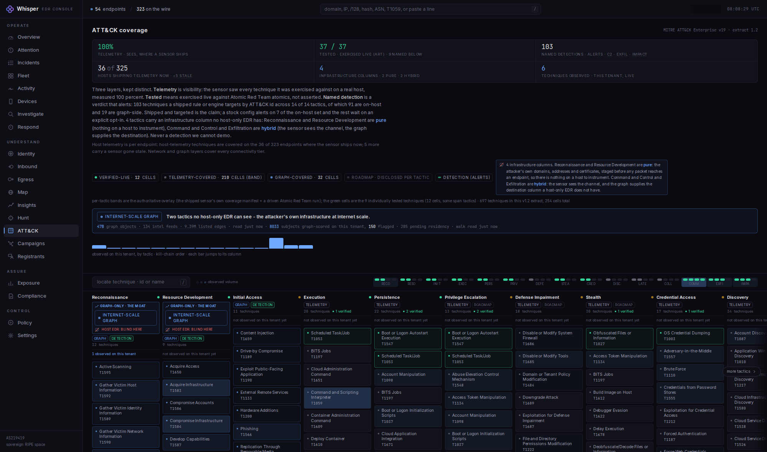Open the OS Credential Dumping T1003 card

click(690, 336)
